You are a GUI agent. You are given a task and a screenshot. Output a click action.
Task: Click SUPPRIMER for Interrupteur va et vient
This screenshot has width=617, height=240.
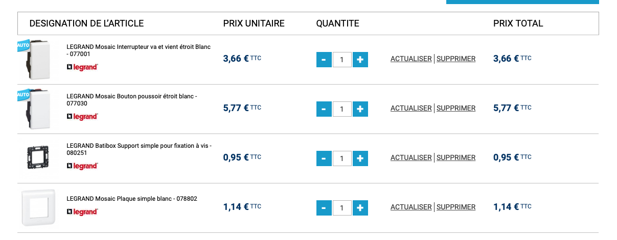456,59
